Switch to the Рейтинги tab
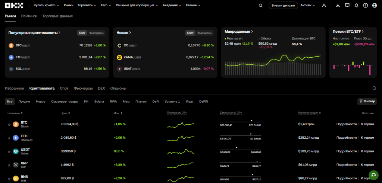 point(29,16)
